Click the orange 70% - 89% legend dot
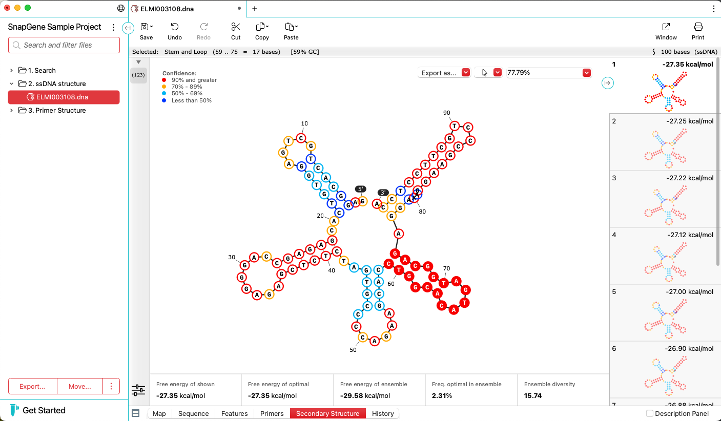The width and height of the screenshot is (721, 421). pyautogui.click(x=164, y=87)
